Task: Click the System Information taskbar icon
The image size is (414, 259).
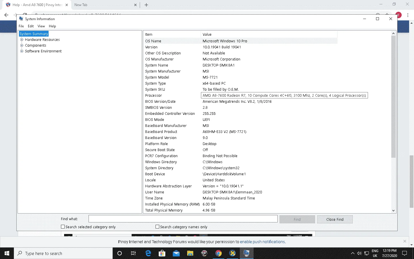Action: (x=247, y=253)
